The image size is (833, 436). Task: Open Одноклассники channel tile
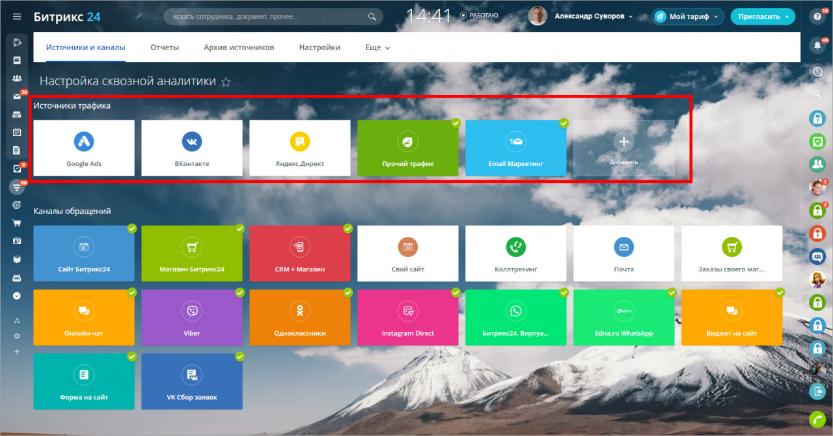click(300, 318)
